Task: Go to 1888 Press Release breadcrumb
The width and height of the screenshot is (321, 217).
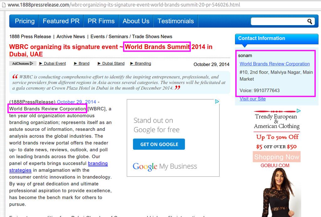Action: (x=30, y=36)
